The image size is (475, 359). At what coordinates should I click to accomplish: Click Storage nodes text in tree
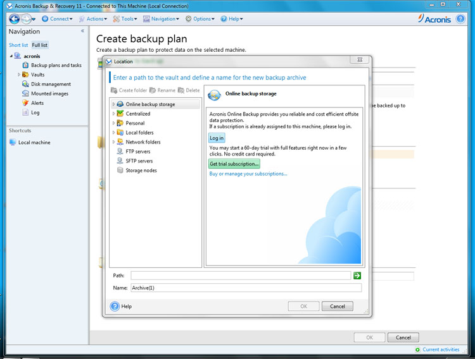pos(141,170)
